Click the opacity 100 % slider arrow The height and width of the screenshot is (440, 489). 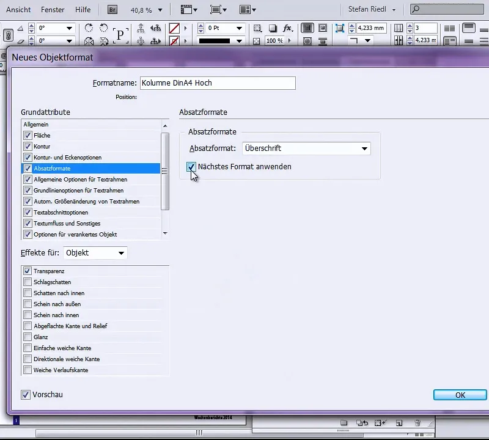[290, 40]
